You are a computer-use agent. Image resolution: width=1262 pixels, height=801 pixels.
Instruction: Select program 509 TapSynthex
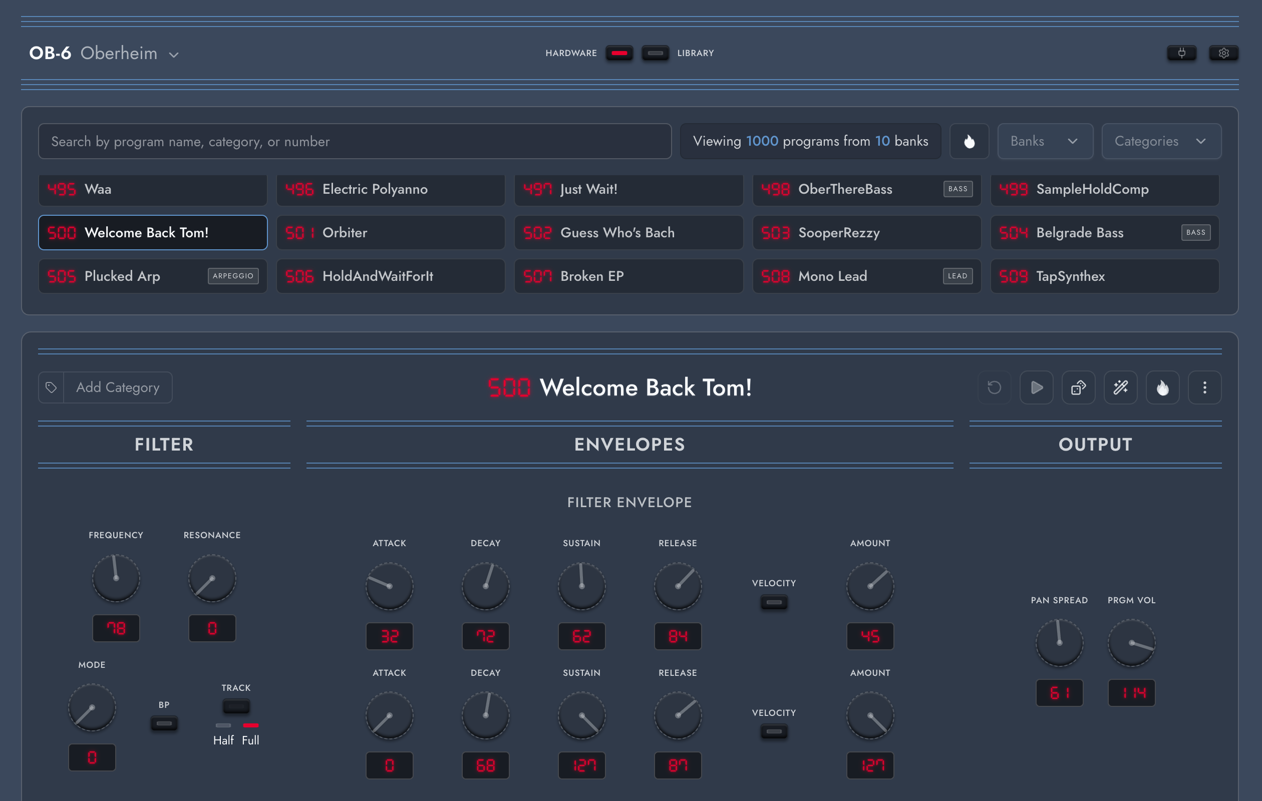1105,276
